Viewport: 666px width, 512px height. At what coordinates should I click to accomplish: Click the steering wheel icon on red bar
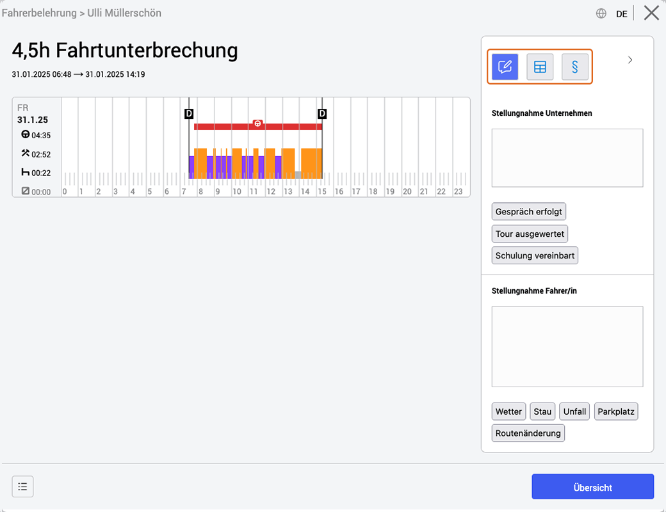pos(257,124)
